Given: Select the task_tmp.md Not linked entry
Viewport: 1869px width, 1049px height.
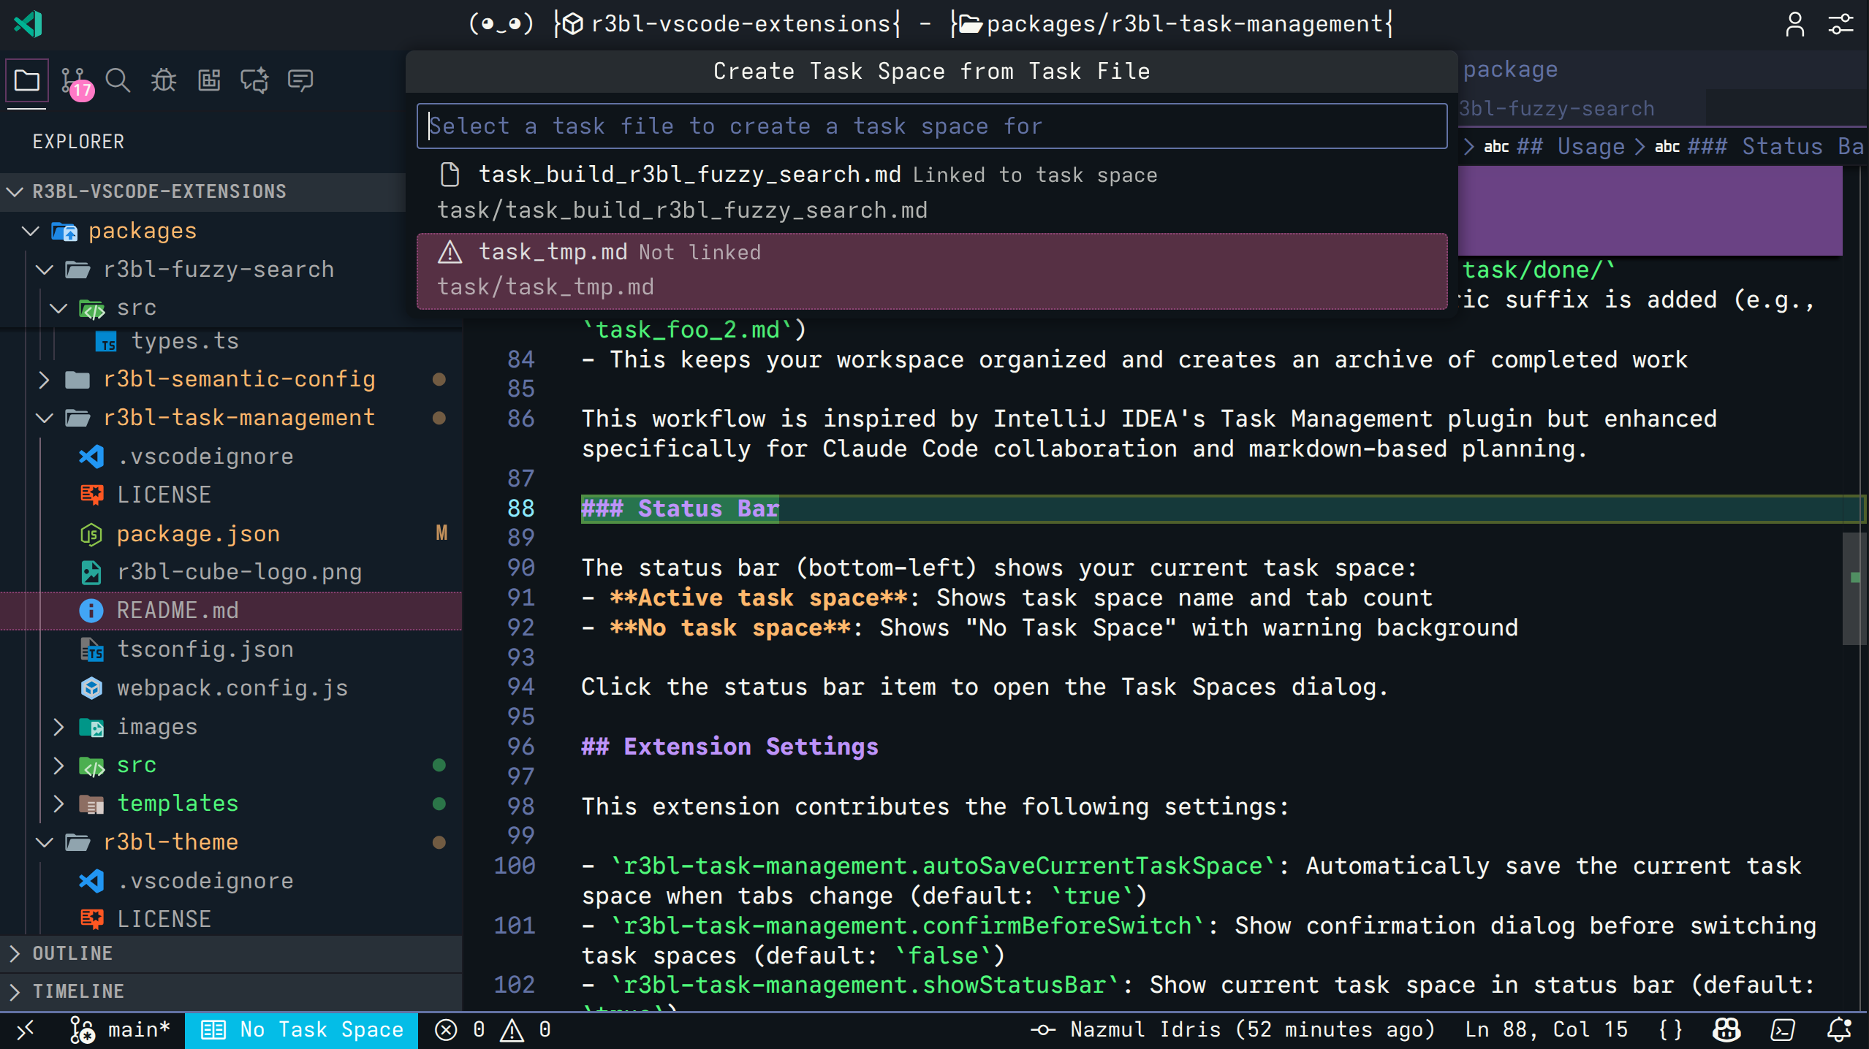Looking at the screenshot, I should [x=804, y=270].
